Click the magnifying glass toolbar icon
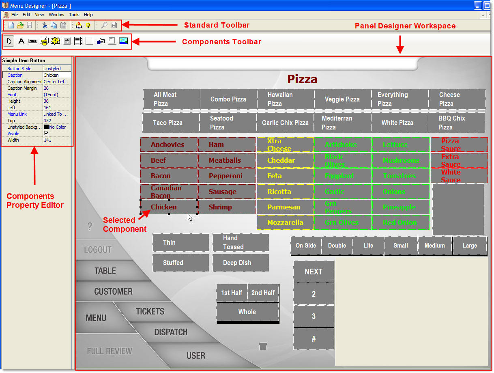 point(104,26)
